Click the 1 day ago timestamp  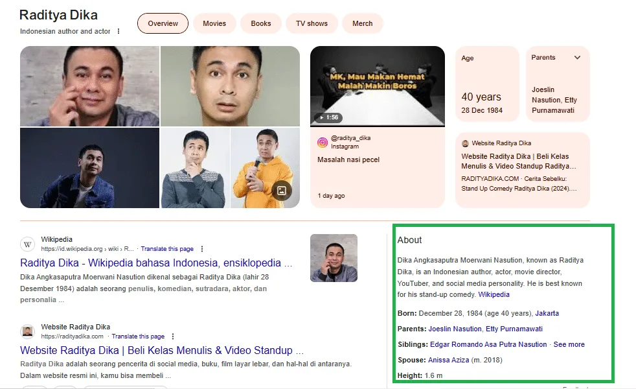(331, 196)
